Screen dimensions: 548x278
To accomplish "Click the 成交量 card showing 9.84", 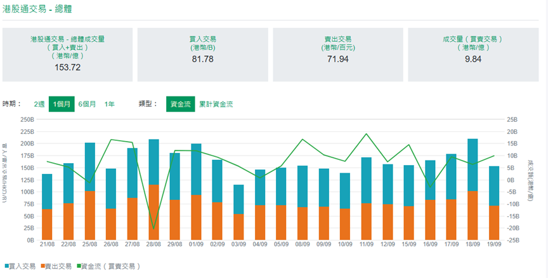I will (473, 55).
